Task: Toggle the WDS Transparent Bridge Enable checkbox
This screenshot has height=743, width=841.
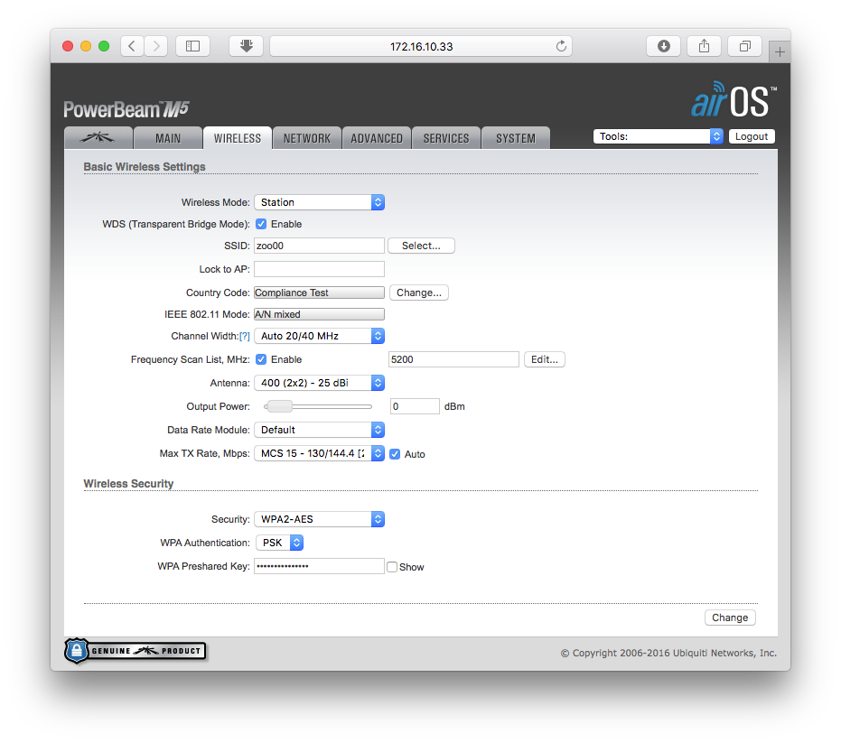Action: (x=261, y=224)
